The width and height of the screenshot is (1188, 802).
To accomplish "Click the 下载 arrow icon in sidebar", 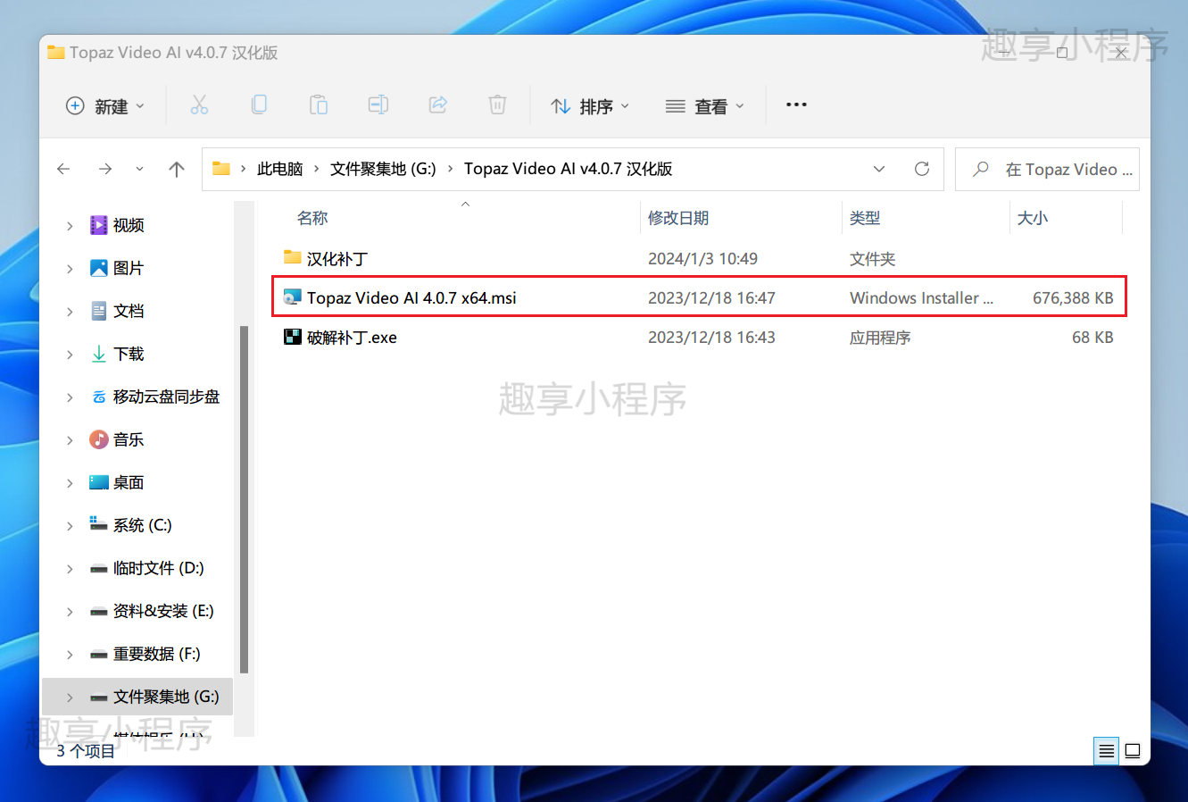I will tap(99, 354).
